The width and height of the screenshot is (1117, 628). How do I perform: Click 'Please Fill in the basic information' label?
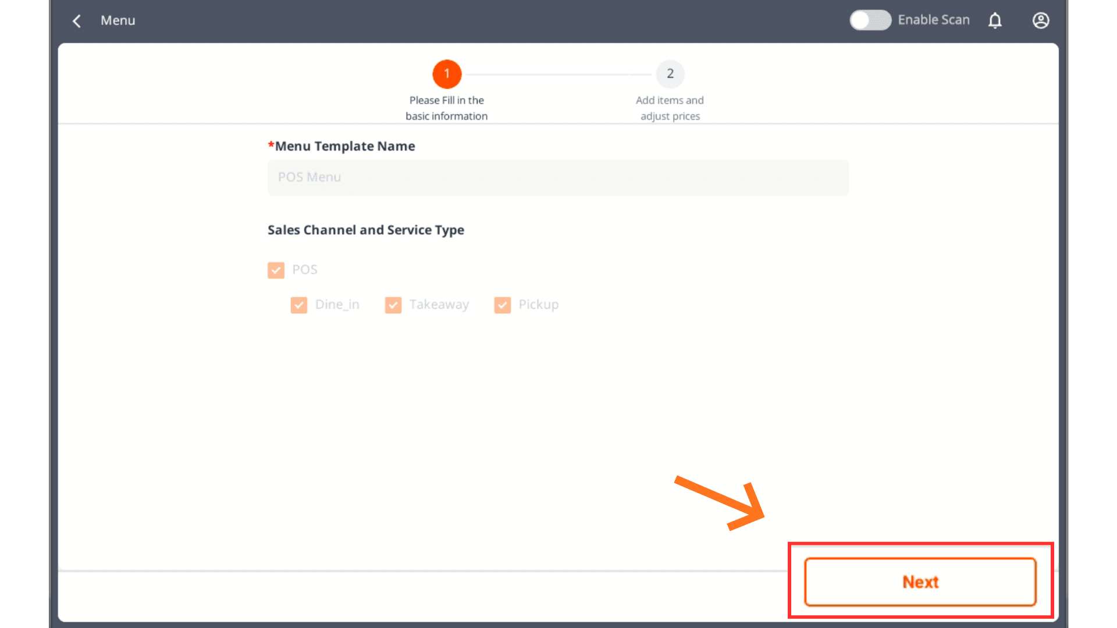pos(446,108)
